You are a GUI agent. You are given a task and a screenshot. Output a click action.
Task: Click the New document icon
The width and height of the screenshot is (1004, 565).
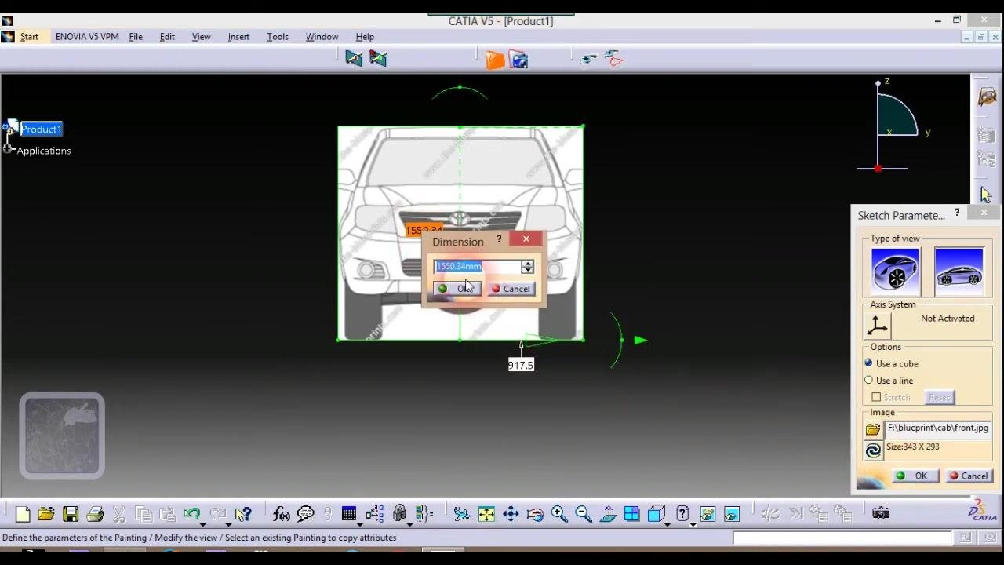(22, 514)
